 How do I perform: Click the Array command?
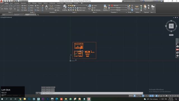click(x=37, y=10)
